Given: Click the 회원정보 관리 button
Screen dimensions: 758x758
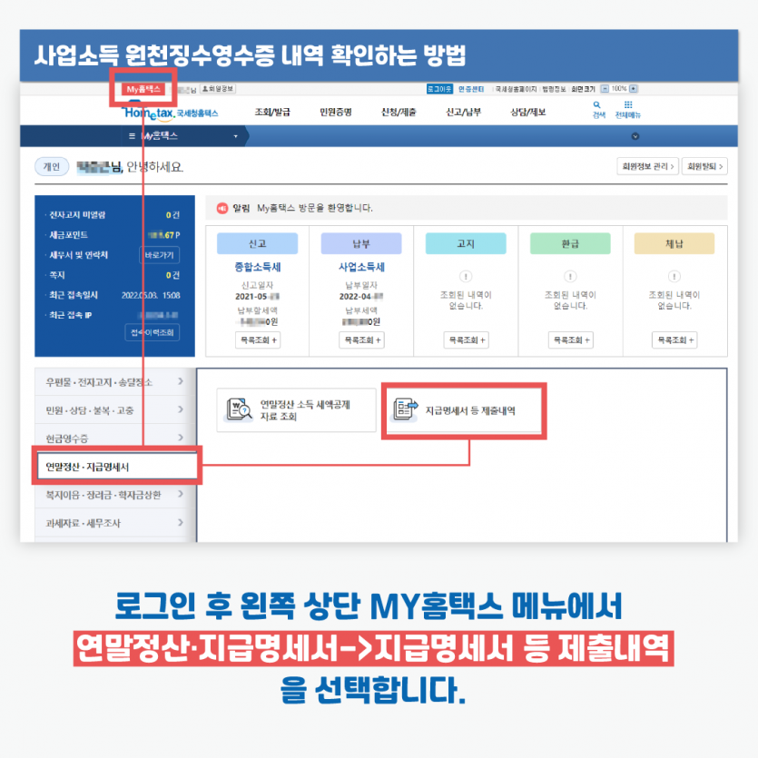Looking at the screenshot, I should click(646, 166).
